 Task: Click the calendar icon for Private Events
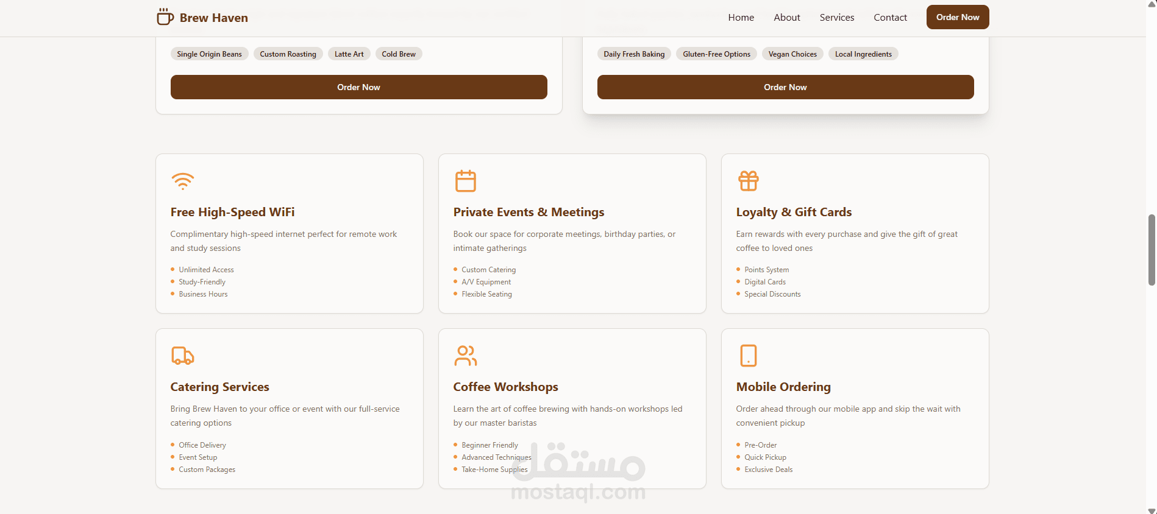(x=465, y=181)
